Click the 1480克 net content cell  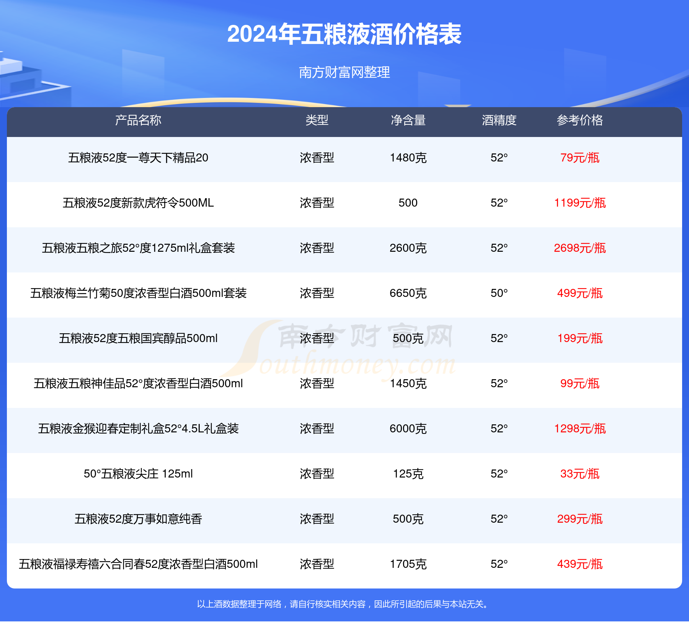click(408, 158)
